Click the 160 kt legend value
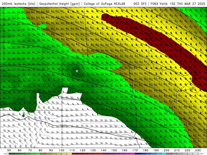The width and height of the screenshot is (207, 155). pyautogui.click(x=124, y=150)
